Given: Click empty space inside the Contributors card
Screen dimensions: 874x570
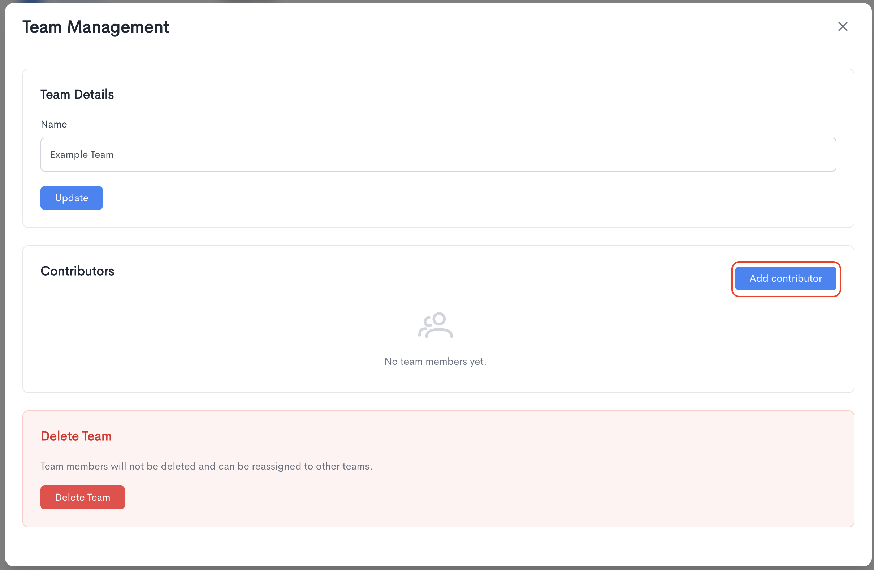Looking at the screenshot, I should tap(220, 331).
